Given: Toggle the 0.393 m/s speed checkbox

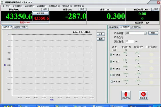Looking at the screenshot, I should pos(112,75).
